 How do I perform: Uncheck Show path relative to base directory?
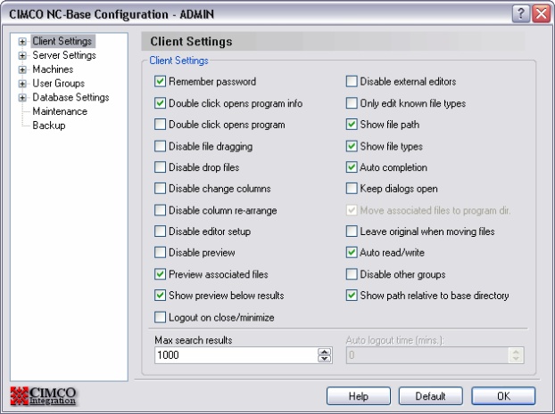[352, 296]
